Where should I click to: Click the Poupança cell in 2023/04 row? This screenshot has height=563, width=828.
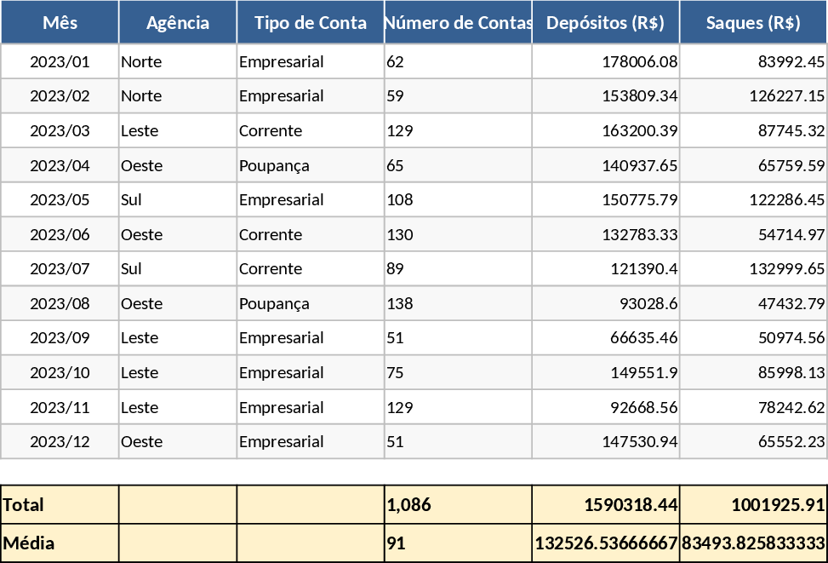[x=274, y=165]
